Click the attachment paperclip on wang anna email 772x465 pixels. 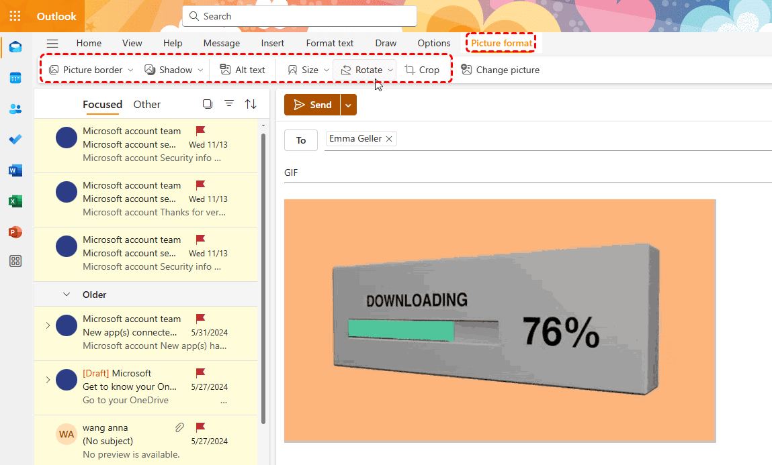point(179,427)
